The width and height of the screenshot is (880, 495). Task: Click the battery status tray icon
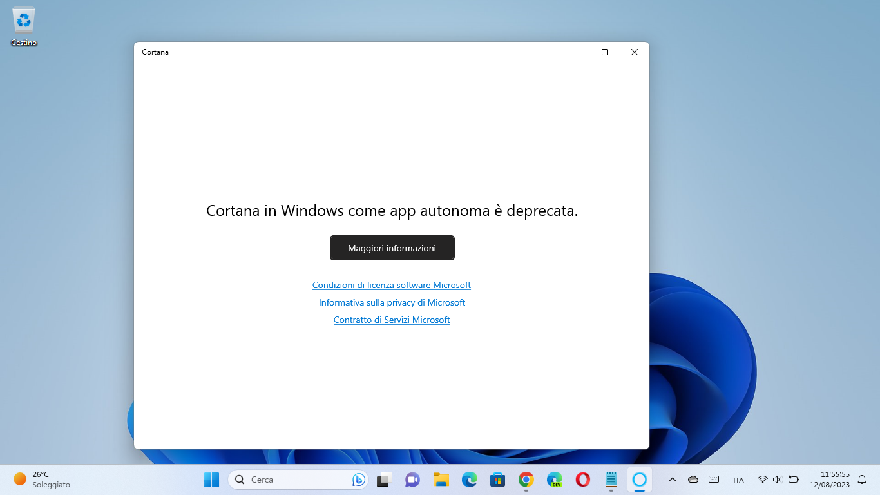(x=794, y=480)
